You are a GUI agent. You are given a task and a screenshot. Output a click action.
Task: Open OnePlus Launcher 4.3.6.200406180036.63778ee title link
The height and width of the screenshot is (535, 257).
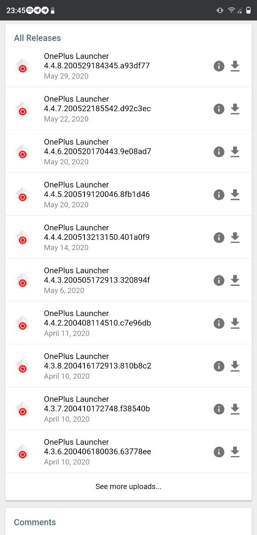[x=97, y=446]
